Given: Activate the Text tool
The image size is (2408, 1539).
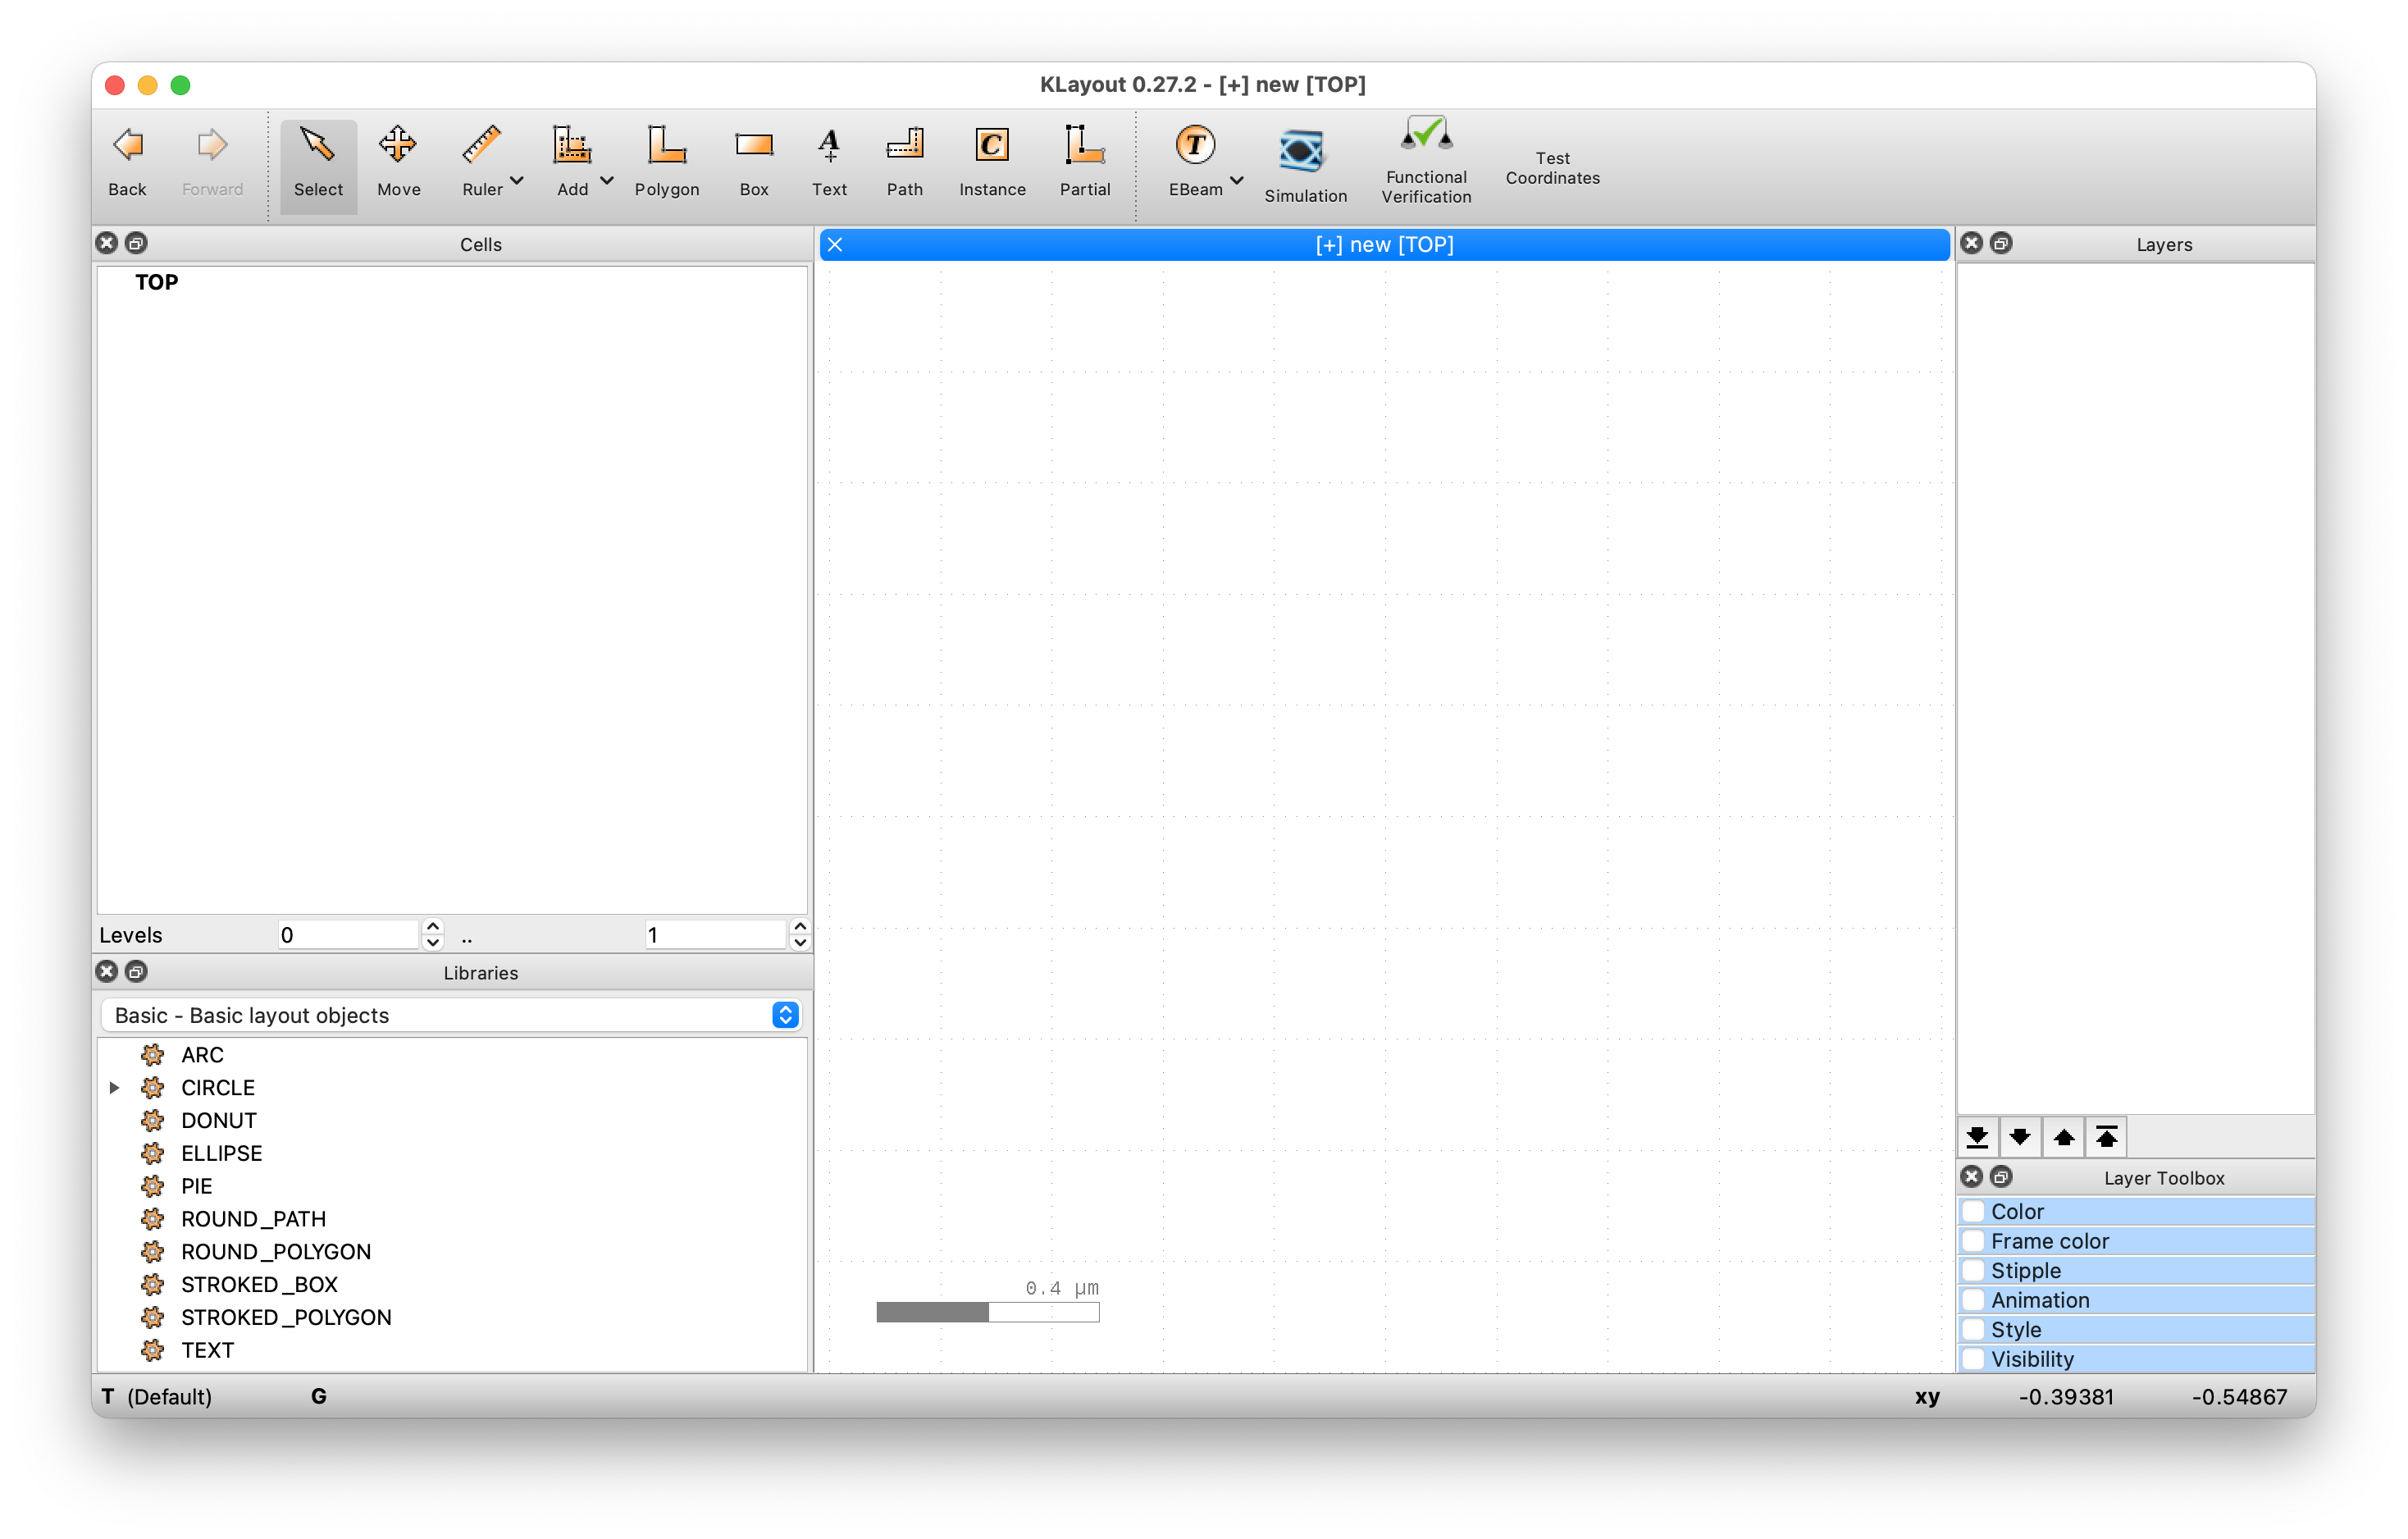Looking at the screenshot, I should [x=829, y=160].
